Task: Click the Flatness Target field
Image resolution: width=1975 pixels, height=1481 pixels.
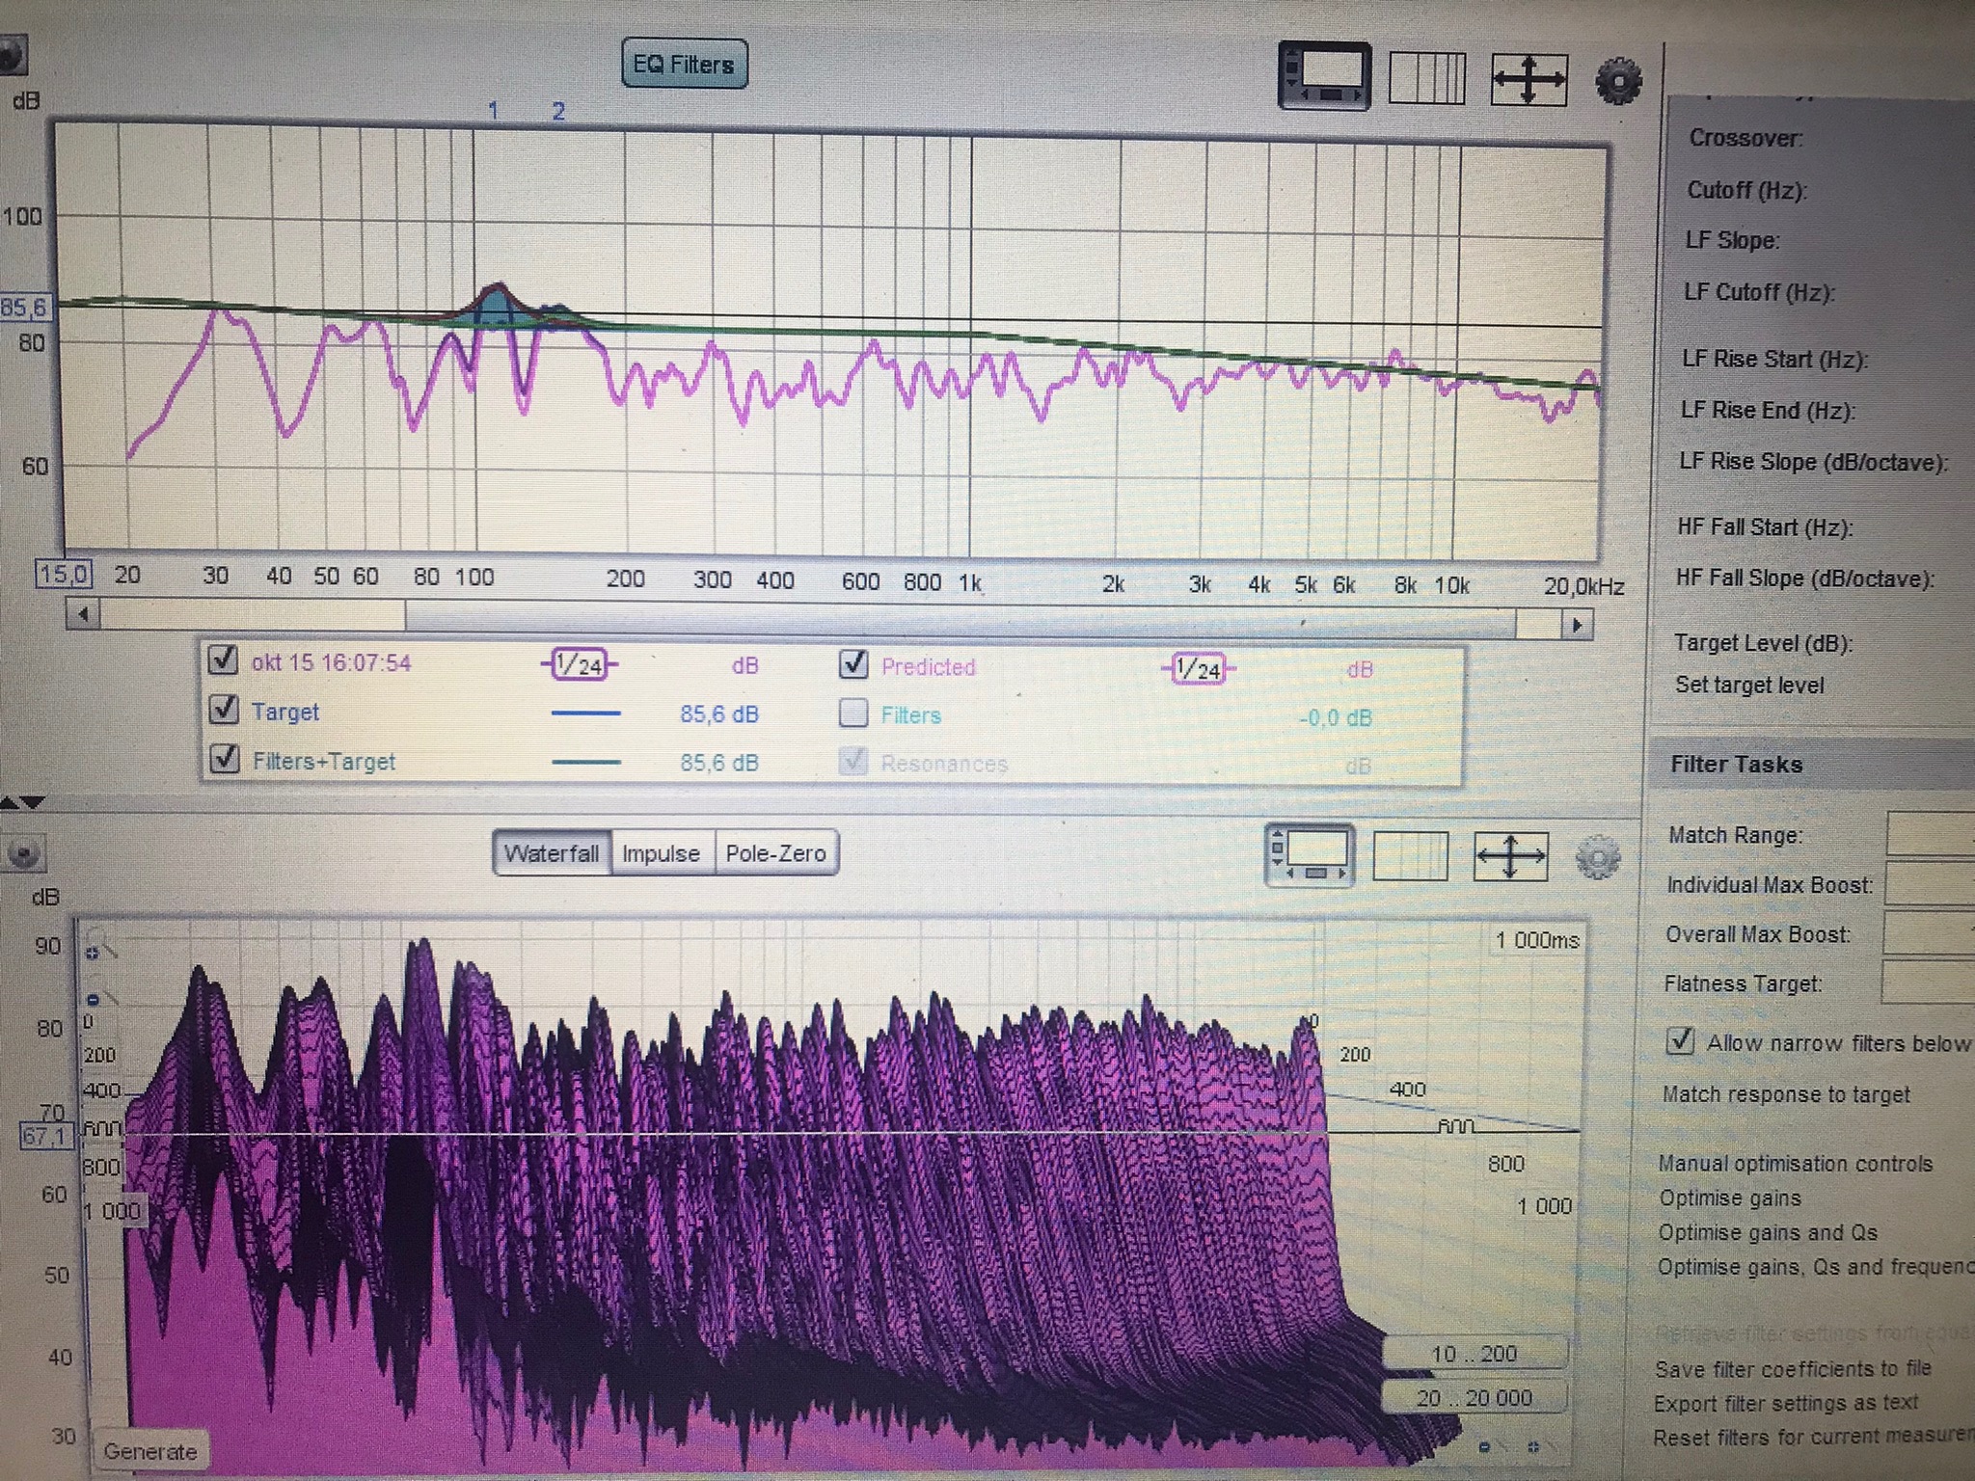Action: pyautogui.click(x=1928, y=982)
